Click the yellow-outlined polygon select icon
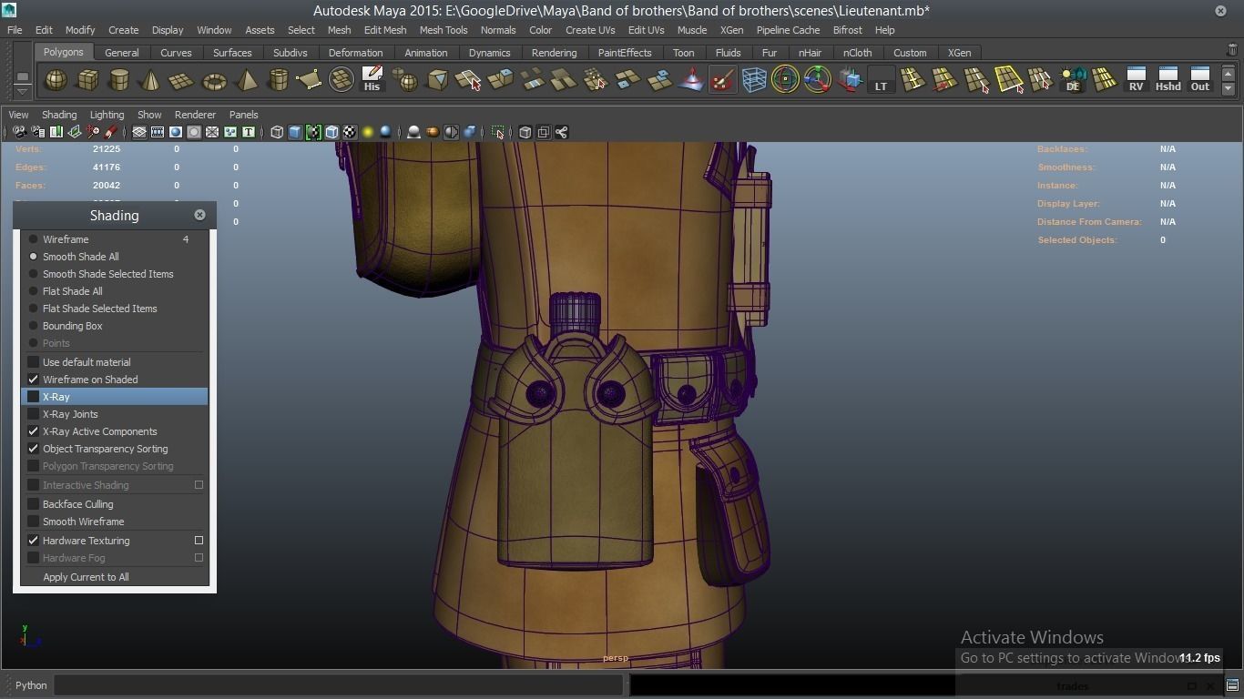This screenshot has height=699, width=1244. coord(1009,80)
